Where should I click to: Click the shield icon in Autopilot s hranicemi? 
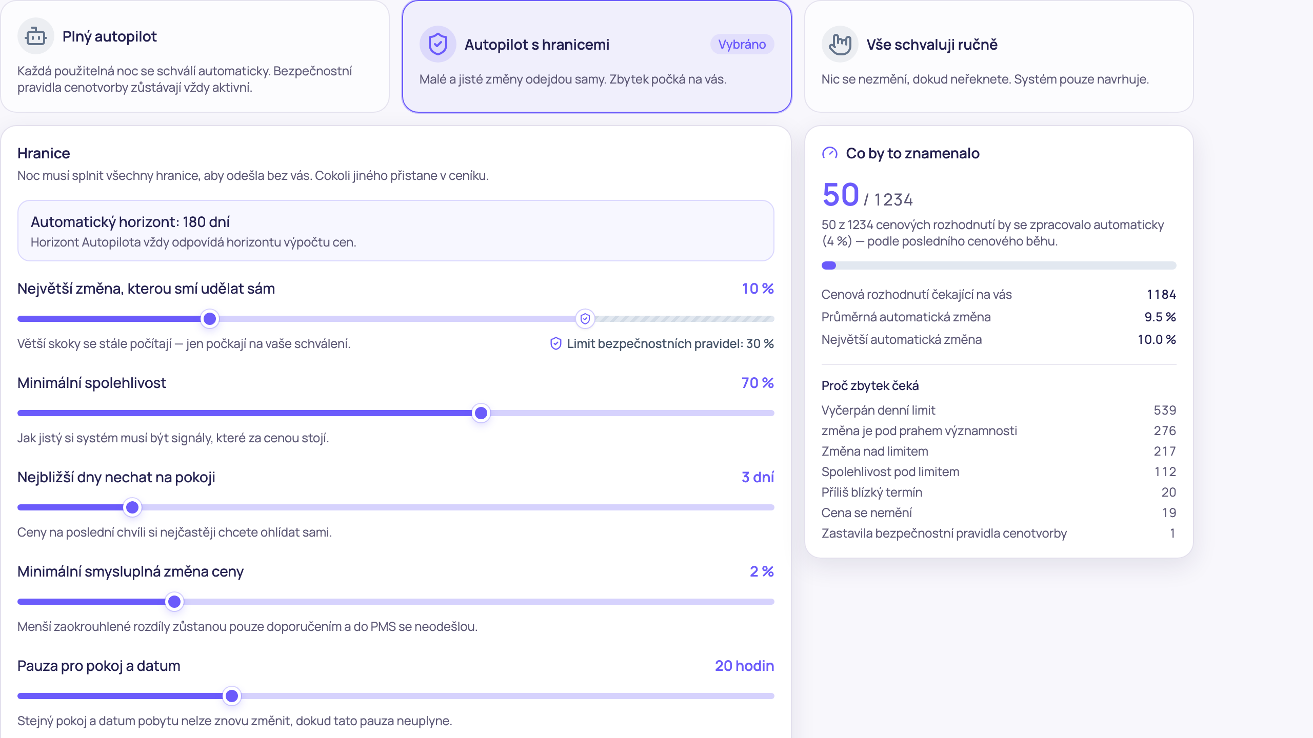click(x=437, y=45)
